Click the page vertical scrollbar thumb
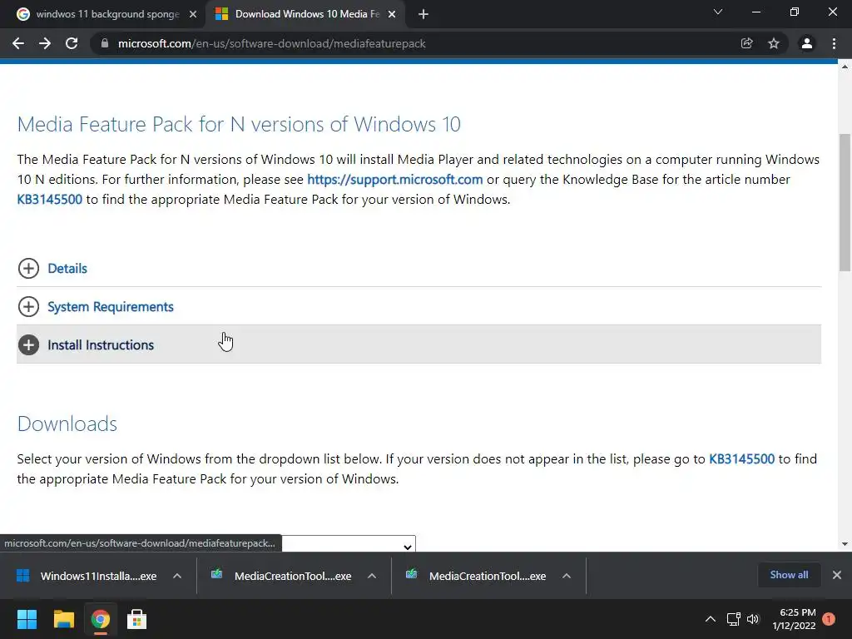Image resolution: width=852 pixels, height=639 pixels. pos(845,202)
